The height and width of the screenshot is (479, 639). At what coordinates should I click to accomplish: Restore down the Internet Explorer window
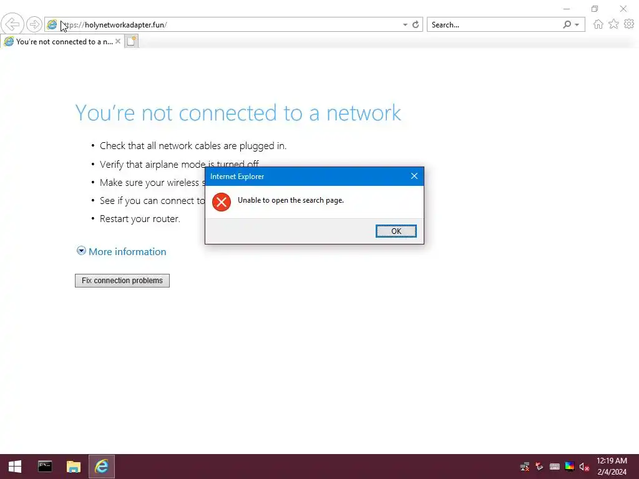pyautogui.click(x=595, y=9)
